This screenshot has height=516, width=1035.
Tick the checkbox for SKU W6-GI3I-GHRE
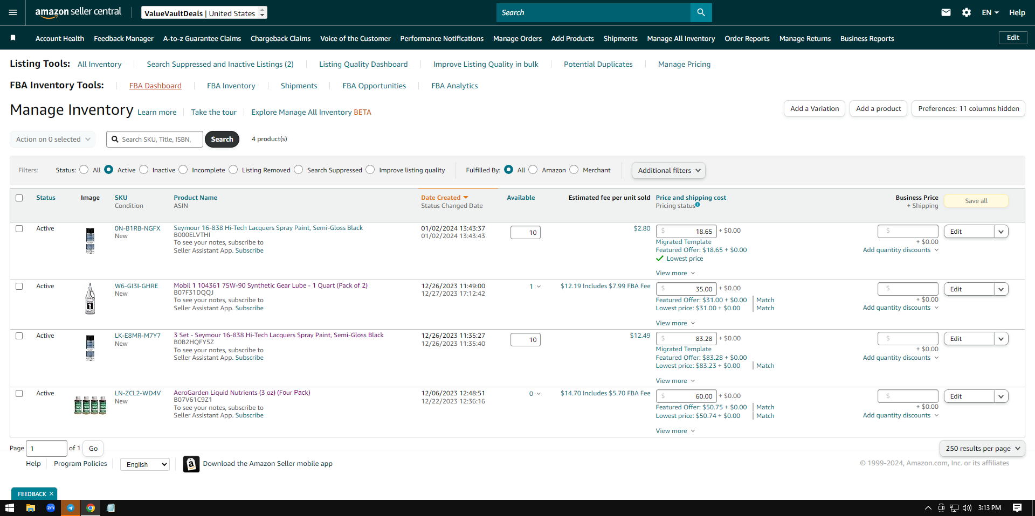pos(19,286)
